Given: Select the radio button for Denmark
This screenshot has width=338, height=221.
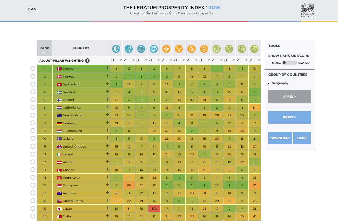Looking at the screenshot, I should point(33,68).
